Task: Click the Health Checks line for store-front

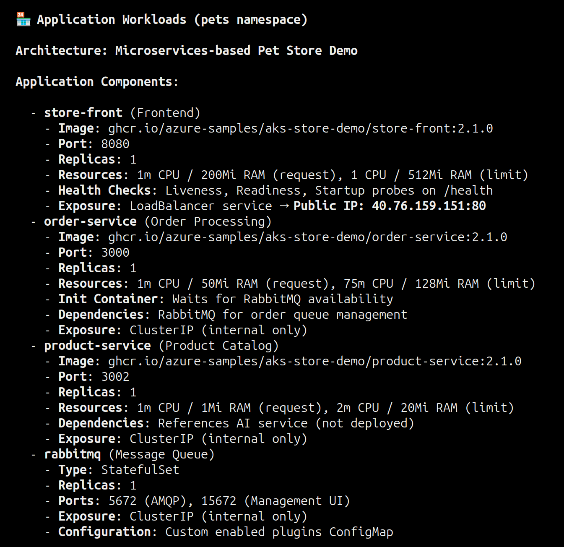Action: 275,190
